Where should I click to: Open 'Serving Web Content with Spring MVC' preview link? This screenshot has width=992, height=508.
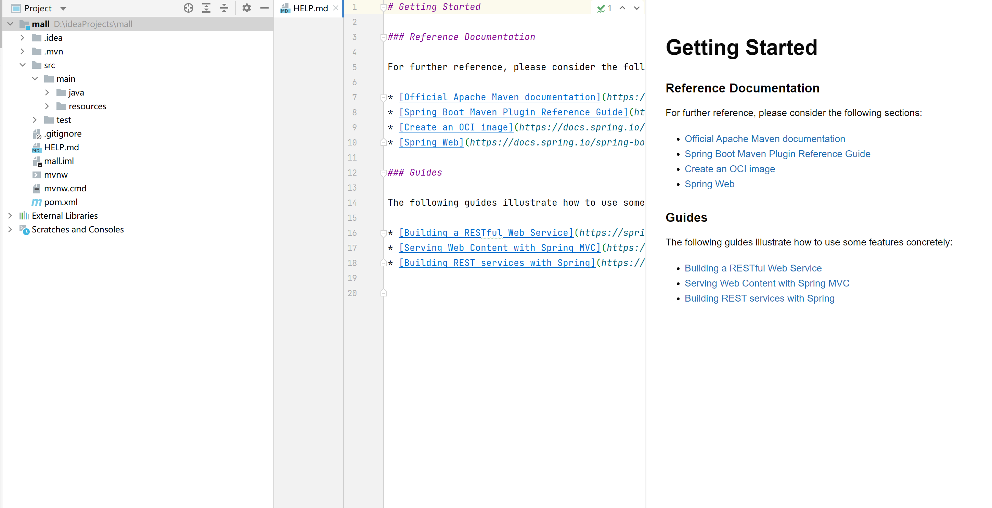pos(767,283)
